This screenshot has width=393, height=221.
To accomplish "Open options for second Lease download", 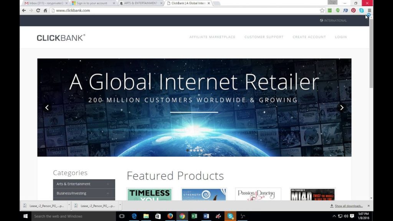I will (x=120, y=205).
